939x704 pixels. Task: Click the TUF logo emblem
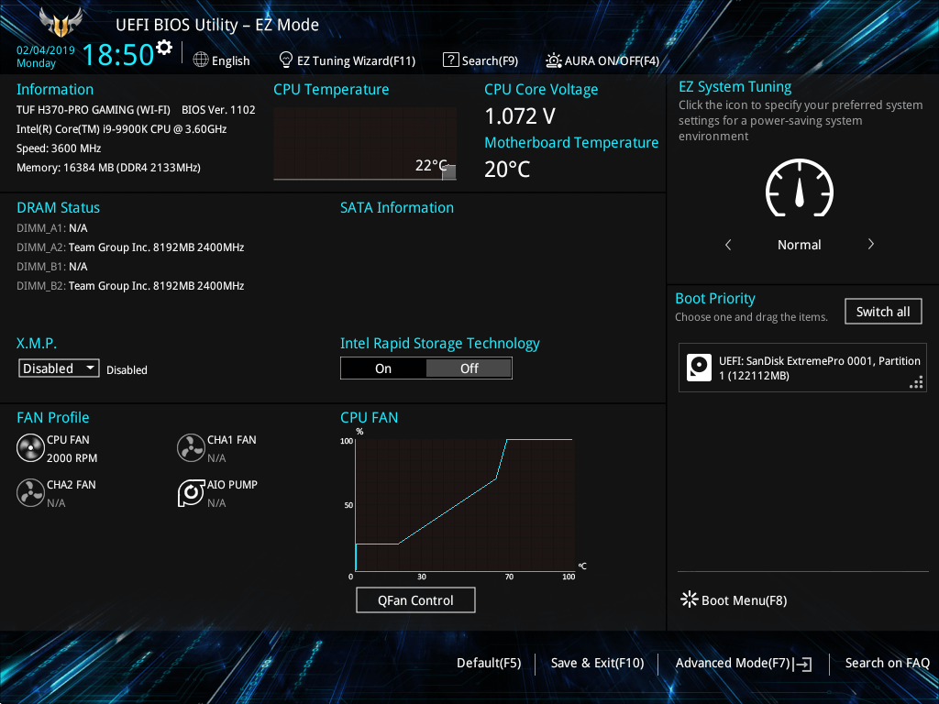pyautogui.click(x=61, y=24)
